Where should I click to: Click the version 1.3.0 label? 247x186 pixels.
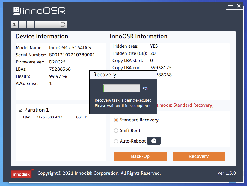tap(226, 173)
